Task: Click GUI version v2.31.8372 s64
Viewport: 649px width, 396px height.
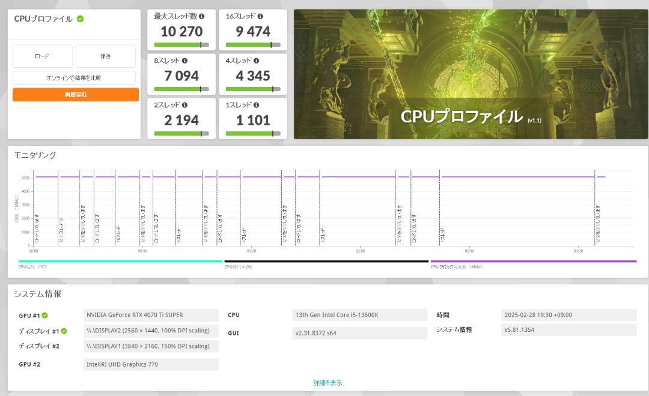Action: [x=360, y=333]
